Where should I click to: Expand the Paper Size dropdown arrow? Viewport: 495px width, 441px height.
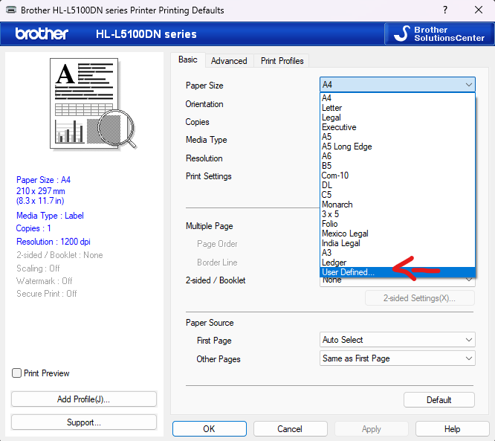click(x=468, y=85)
